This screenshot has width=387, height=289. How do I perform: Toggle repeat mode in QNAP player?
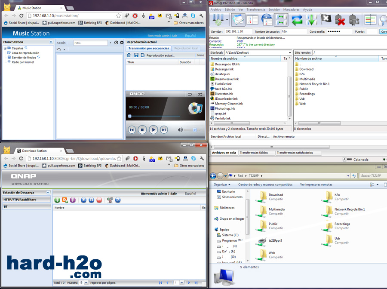pyautogui.click(x=190, y=94)
